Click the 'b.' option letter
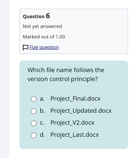Viewport: 132px width, 158px height. pyautogui.click(x=43, y=111)
